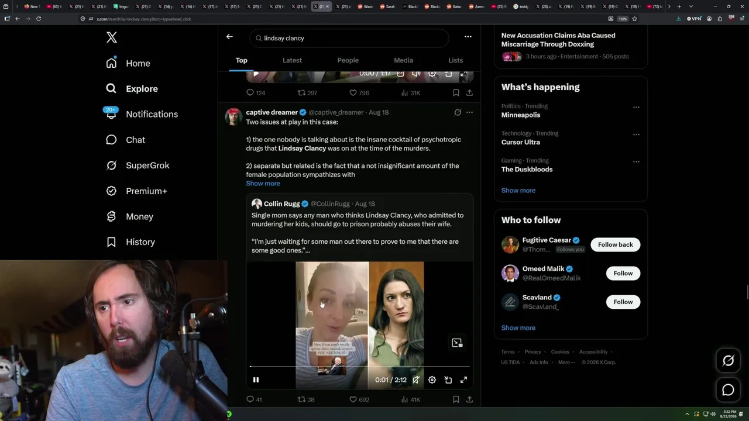This screenshot has width=749, height=421.
Task: Open settings gear on the 2:12 video
Action: [x=432, y=380]
